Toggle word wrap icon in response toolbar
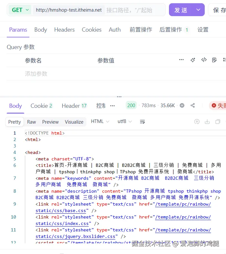Viewport: 226px width, 254px height. 142,122
